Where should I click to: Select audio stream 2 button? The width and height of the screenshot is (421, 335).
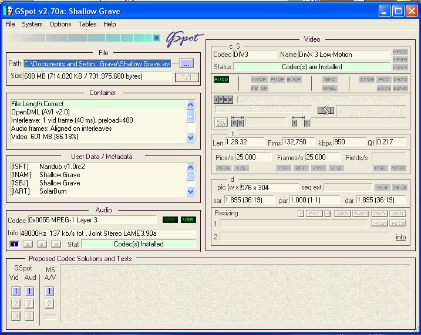[x=28, y=244]
